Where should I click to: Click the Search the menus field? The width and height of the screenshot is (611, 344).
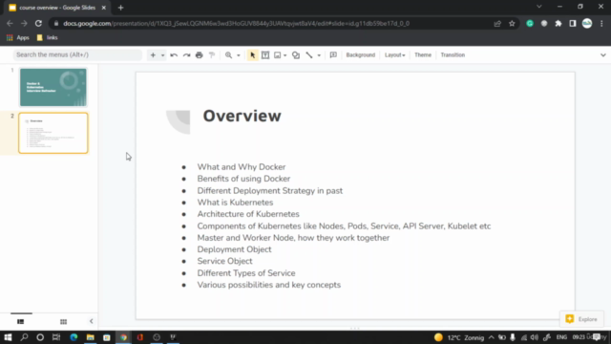click(x=77, y=55)
